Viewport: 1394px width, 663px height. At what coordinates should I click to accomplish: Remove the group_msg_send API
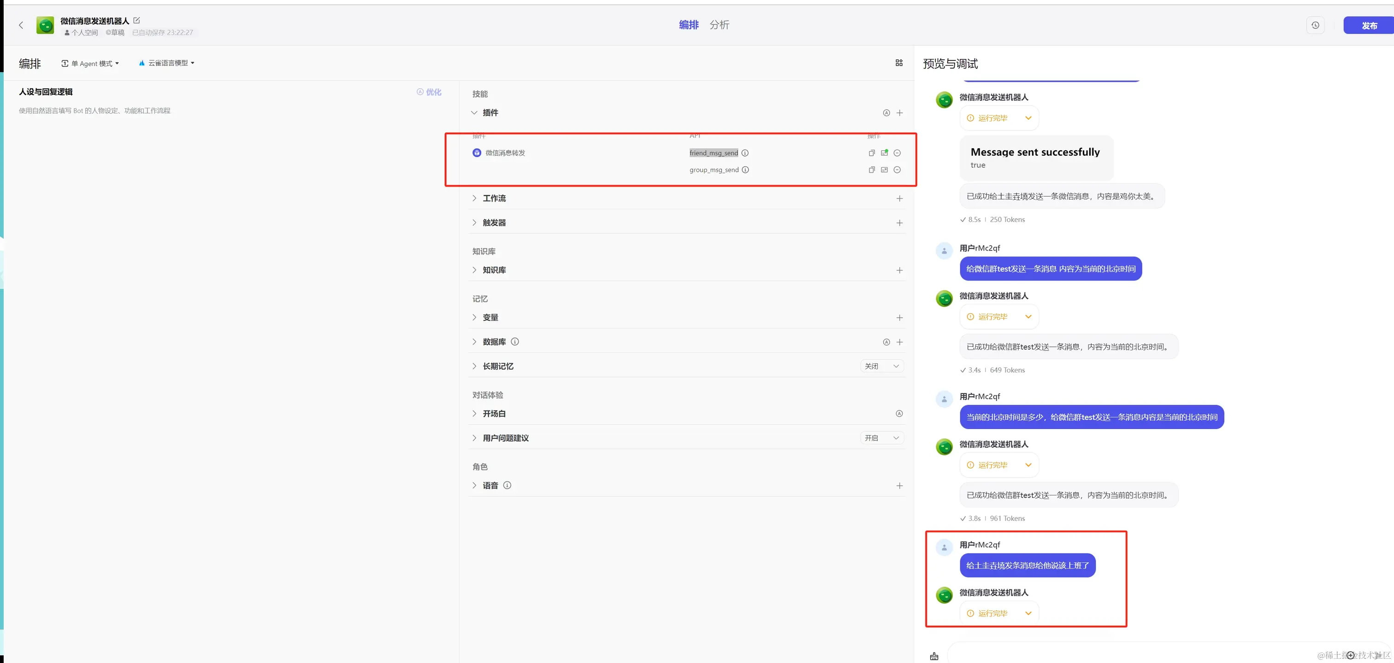(x=897, y=170)
